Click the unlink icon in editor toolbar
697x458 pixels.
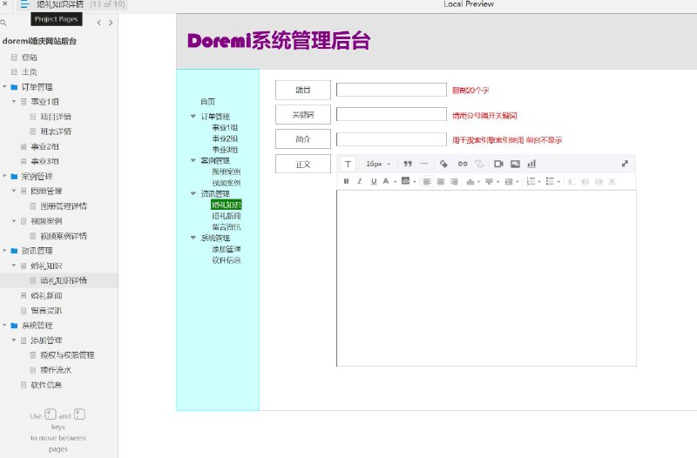479,164
